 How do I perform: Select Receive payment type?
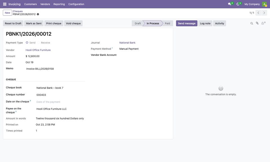[x=39, y=42]
